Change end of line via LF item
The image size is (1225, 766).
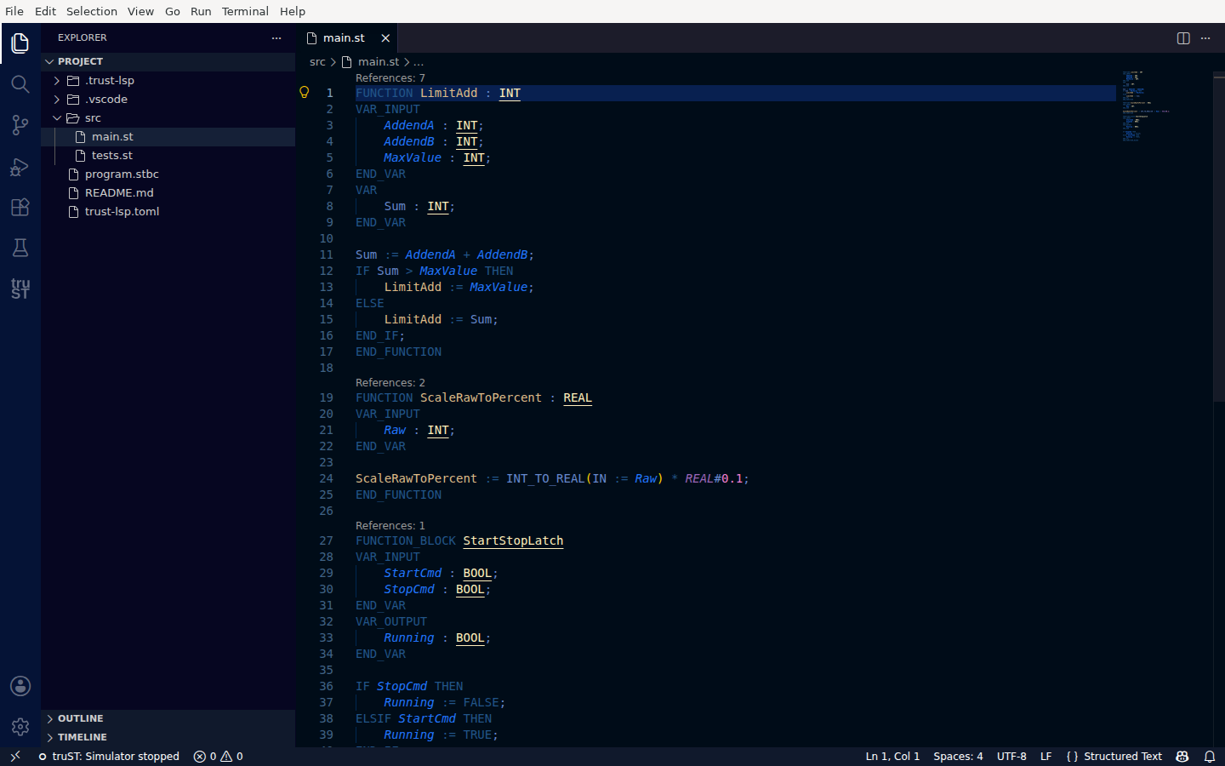[x=1046, y=756]
